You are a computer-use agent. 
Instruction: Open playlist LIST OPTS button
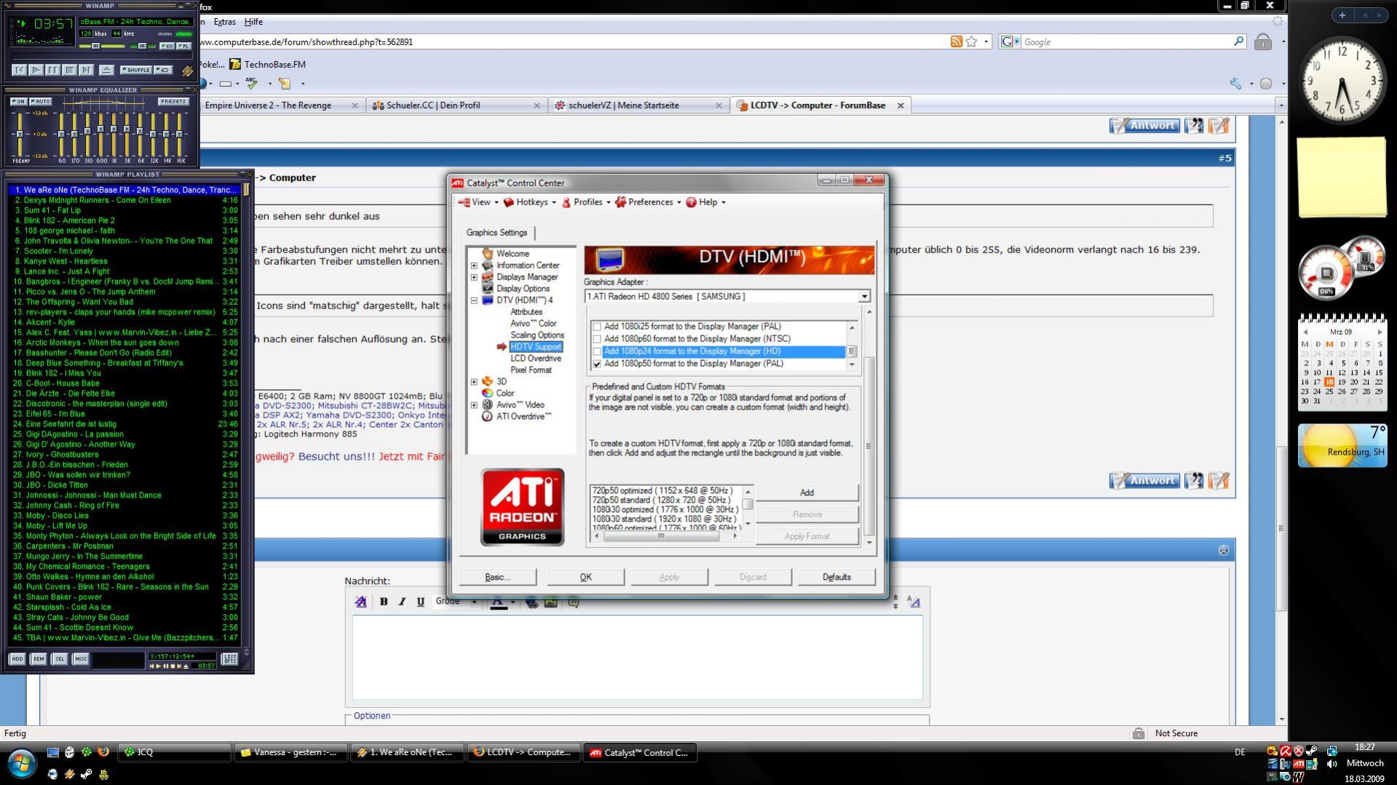pyautogui.click(x=229, y=658)
